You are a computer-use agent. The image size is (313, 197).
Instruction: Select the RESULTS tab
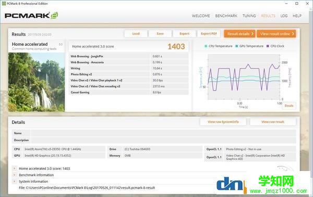268,16
